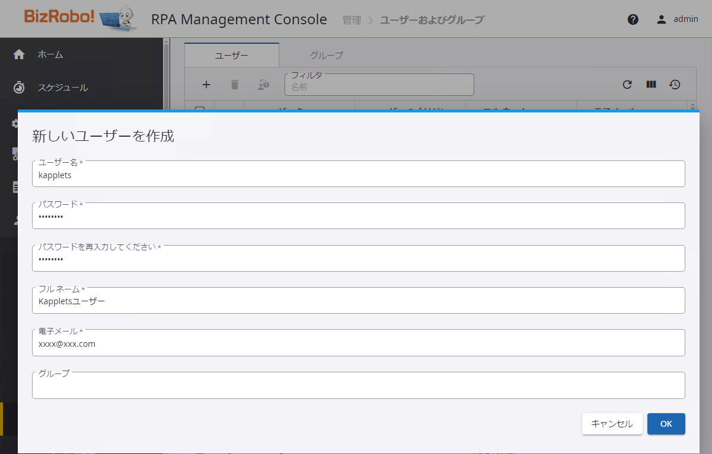This screenshot has width=712, height=454.
Task: Open the admin user account menu
Action: click(677, 20)
